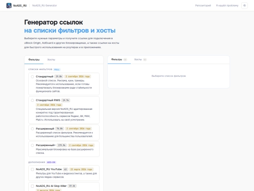
Task: Toggle the theme switch icon button
Action: point(245,6)
